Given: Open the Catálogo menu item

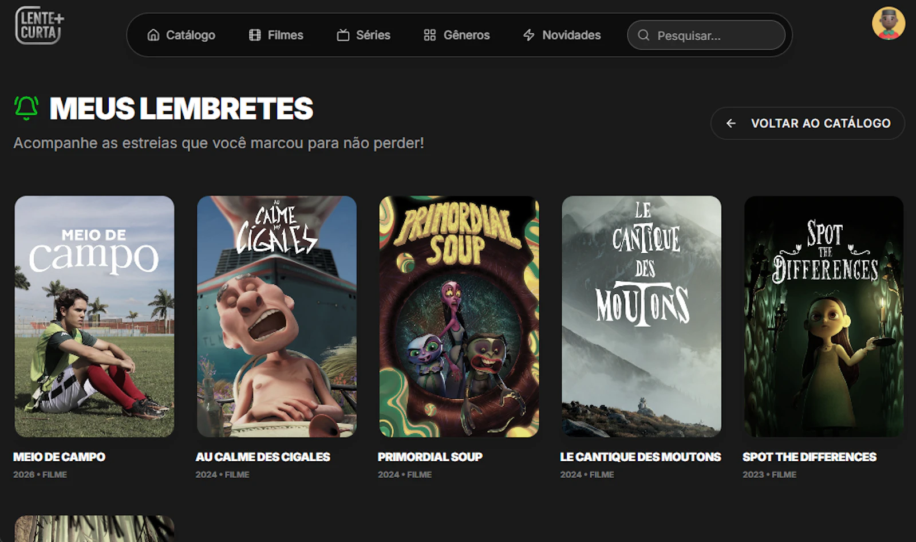Looking at the screenshot, I should (x=181, y=35).
